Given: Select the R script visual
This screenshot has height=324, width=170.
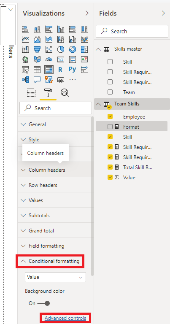Looking at the screenshot, I should tap(60, 70).
